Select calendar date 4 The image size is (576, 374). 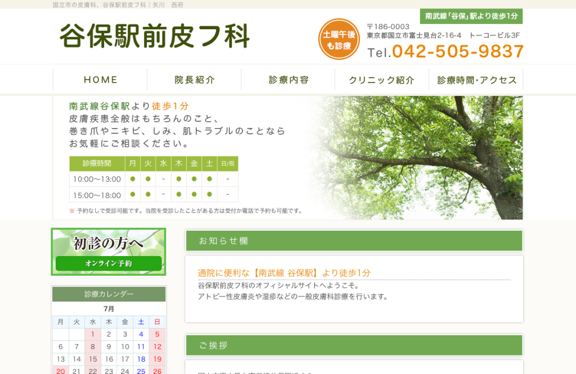[x=141, y=334]
